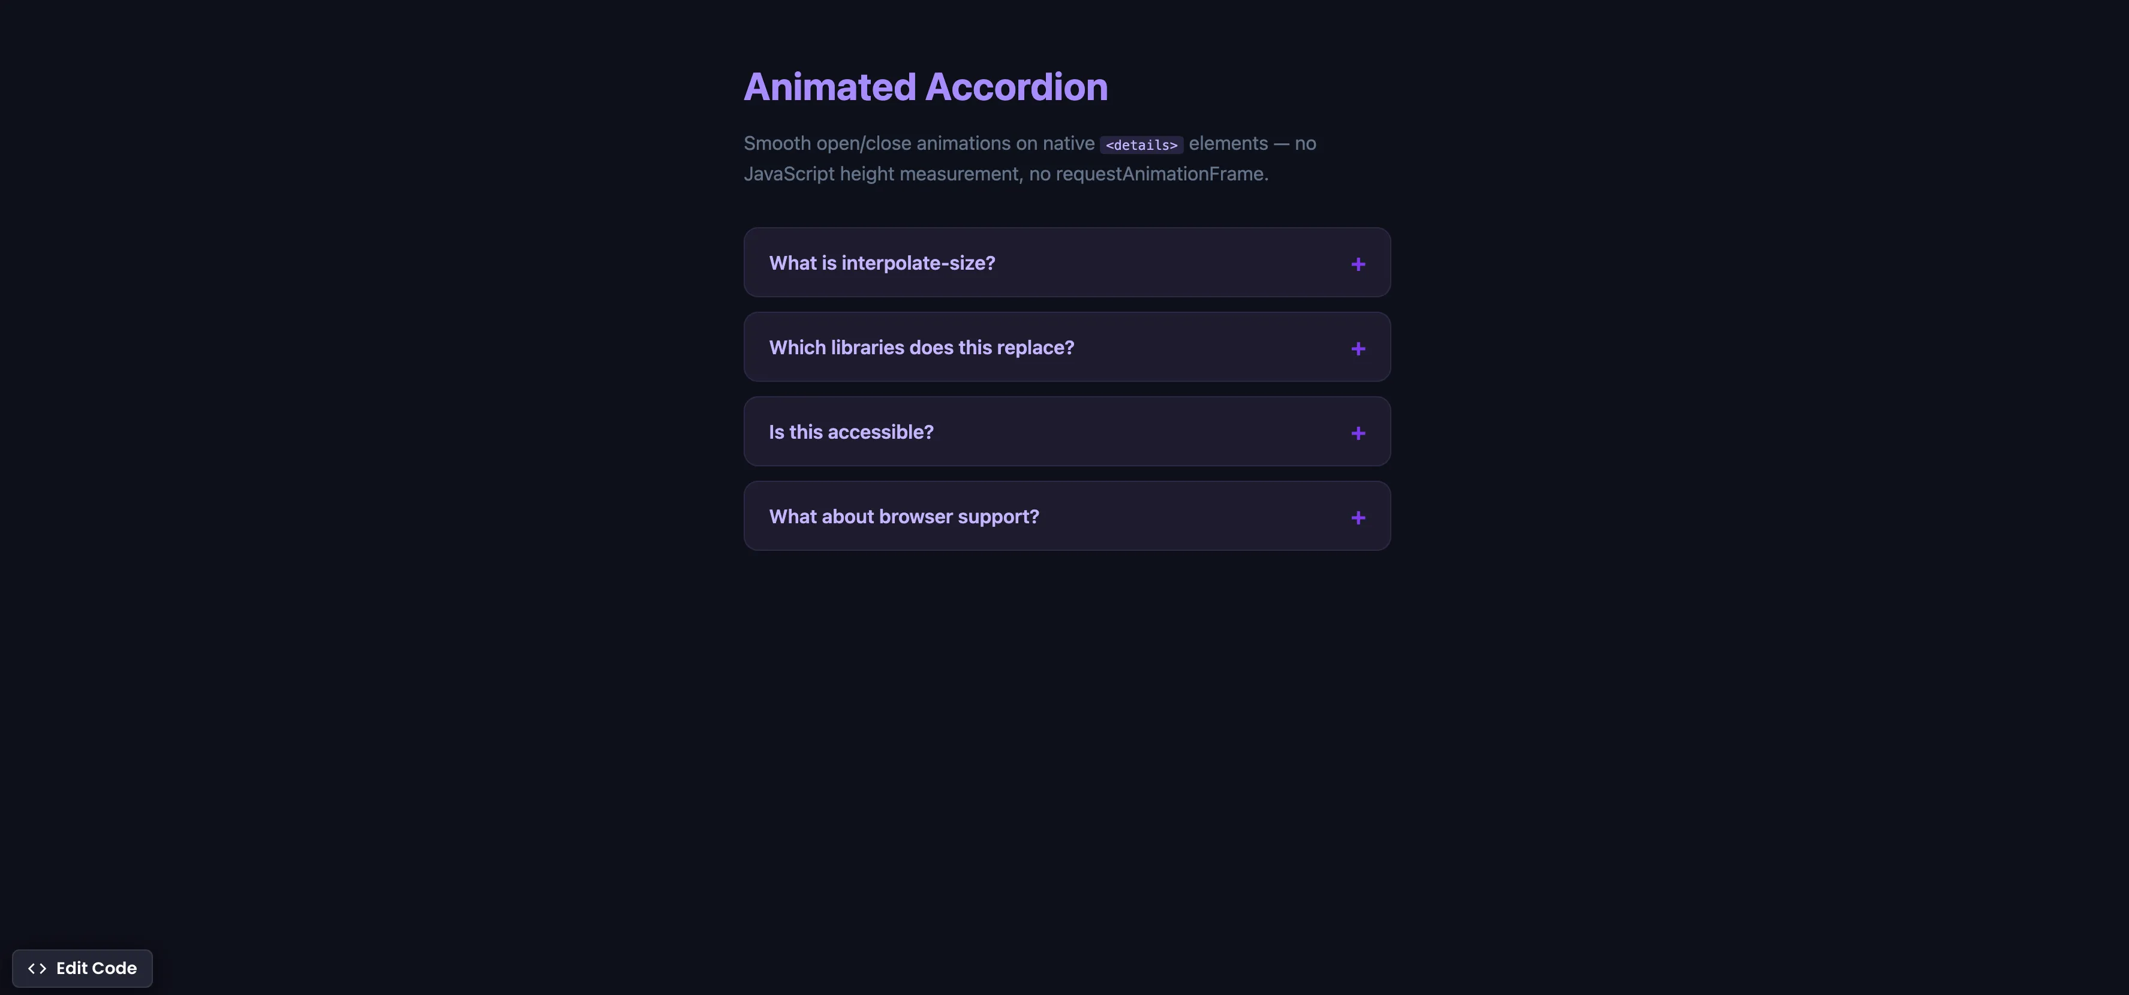Click the plus icon beside "Is this accessible?"
Screen dimensions: 2129x995
coord(1358,433)
